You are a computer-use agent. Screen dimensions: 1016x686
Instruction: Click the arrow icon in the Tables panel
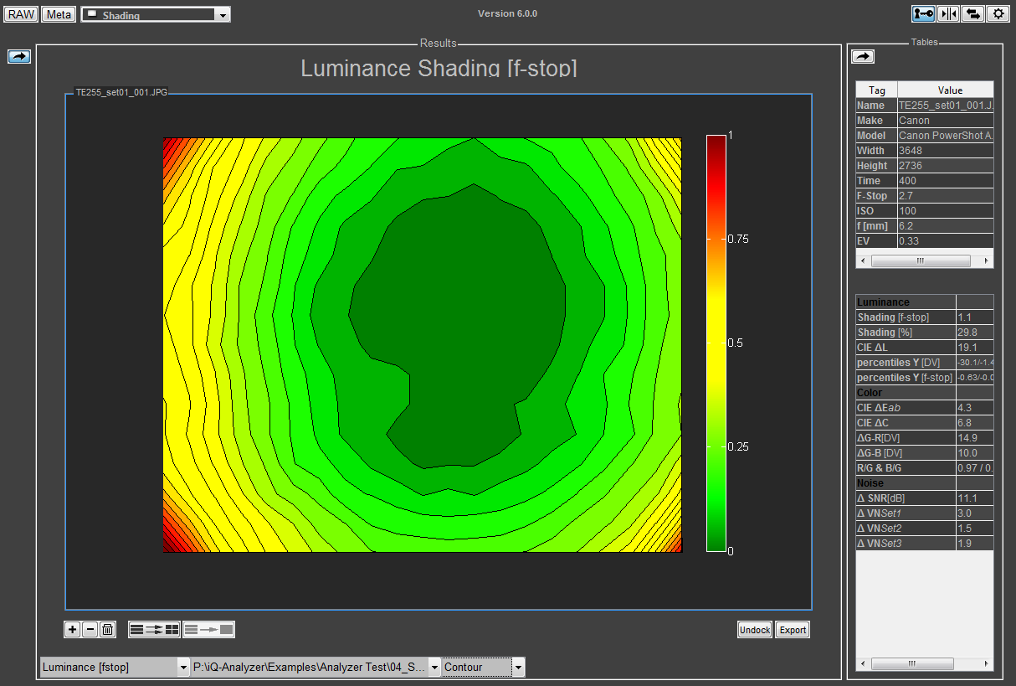tap(863, 56)
